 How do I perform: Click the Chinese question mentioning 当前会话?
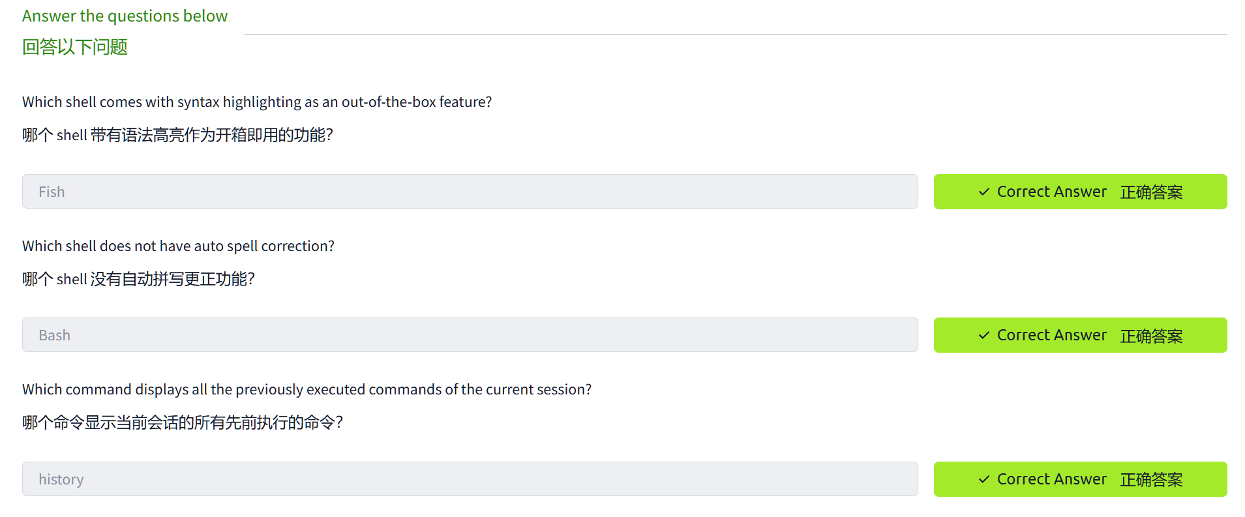183,422
